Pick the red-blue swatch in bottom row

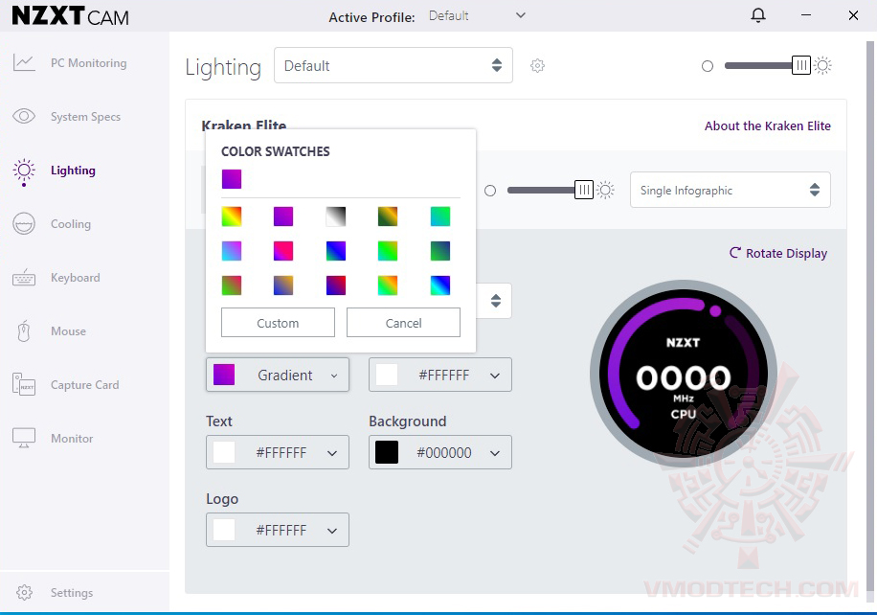[336, 285]
